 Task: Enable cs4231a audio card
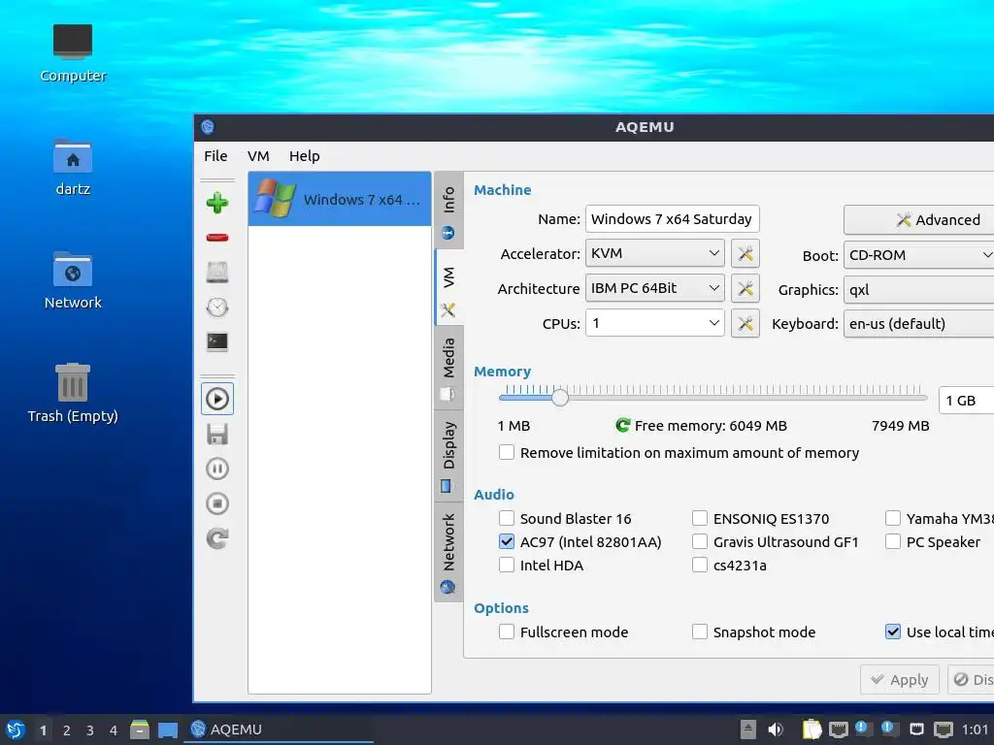point(700,566)
